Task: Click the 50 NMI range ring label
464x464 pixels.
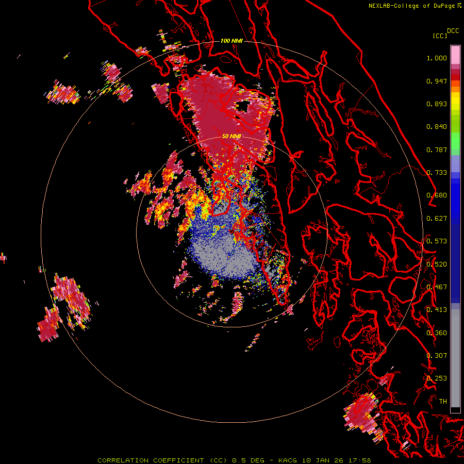Action: point(231,137)
